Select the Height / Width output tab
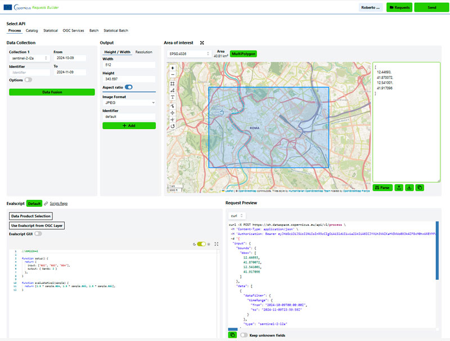 pyautogui.click(x=118, y=52)
